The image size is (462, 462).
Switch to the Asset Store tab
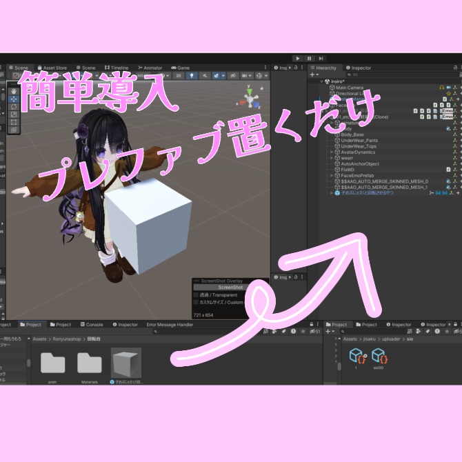coord(52,68)
